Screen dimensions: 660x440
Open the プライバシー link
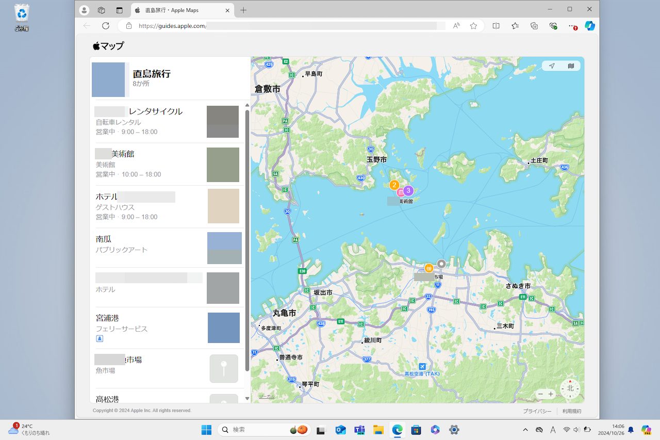(x=537, y=411)
